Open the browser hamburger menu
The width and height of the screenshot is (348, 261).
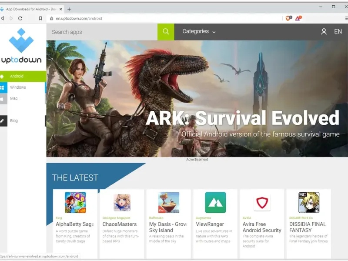coord(346,18)
